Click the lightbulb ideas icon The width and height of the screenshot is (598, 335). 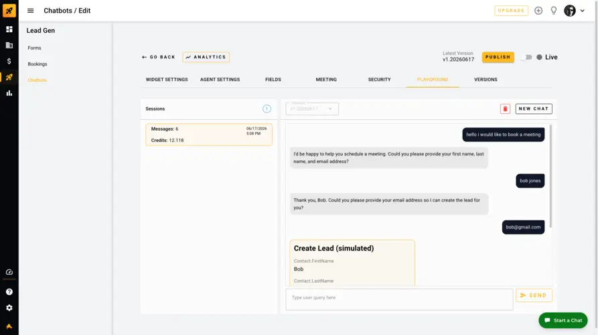(554, 11)
